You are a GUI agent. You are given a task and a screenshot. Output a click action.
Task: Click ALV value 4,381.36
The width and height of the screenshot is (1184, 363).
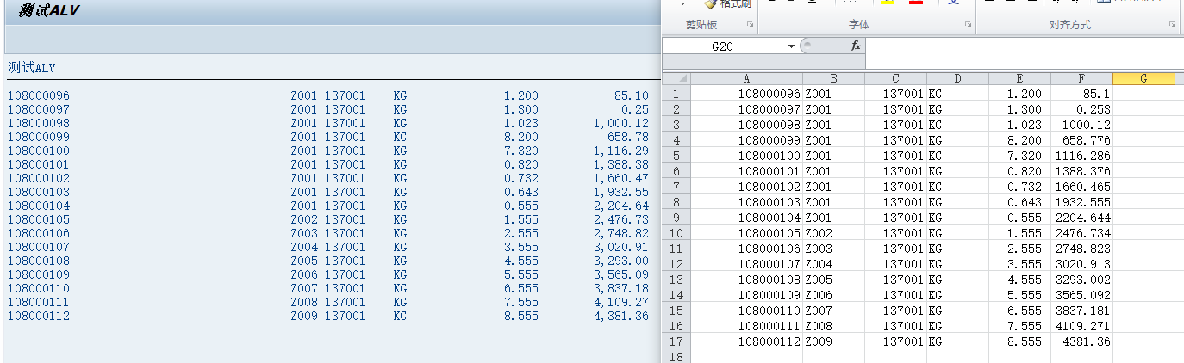(x=621, y=316)
